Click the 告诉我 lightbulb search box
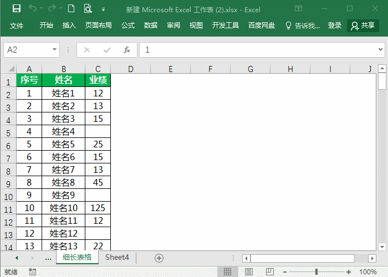 pyautogui.click(x=303, y=25)
